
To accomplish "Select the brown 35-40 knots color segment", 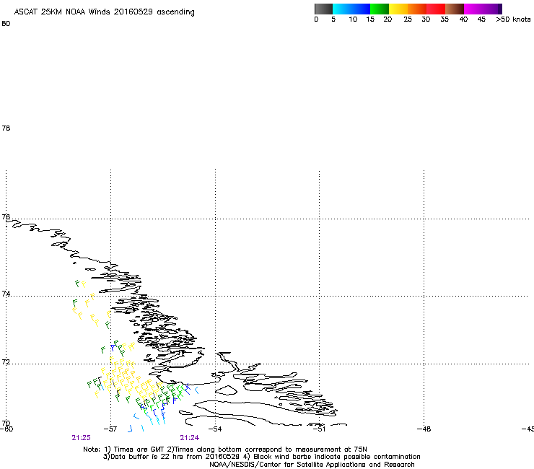I will coord(455,9).
